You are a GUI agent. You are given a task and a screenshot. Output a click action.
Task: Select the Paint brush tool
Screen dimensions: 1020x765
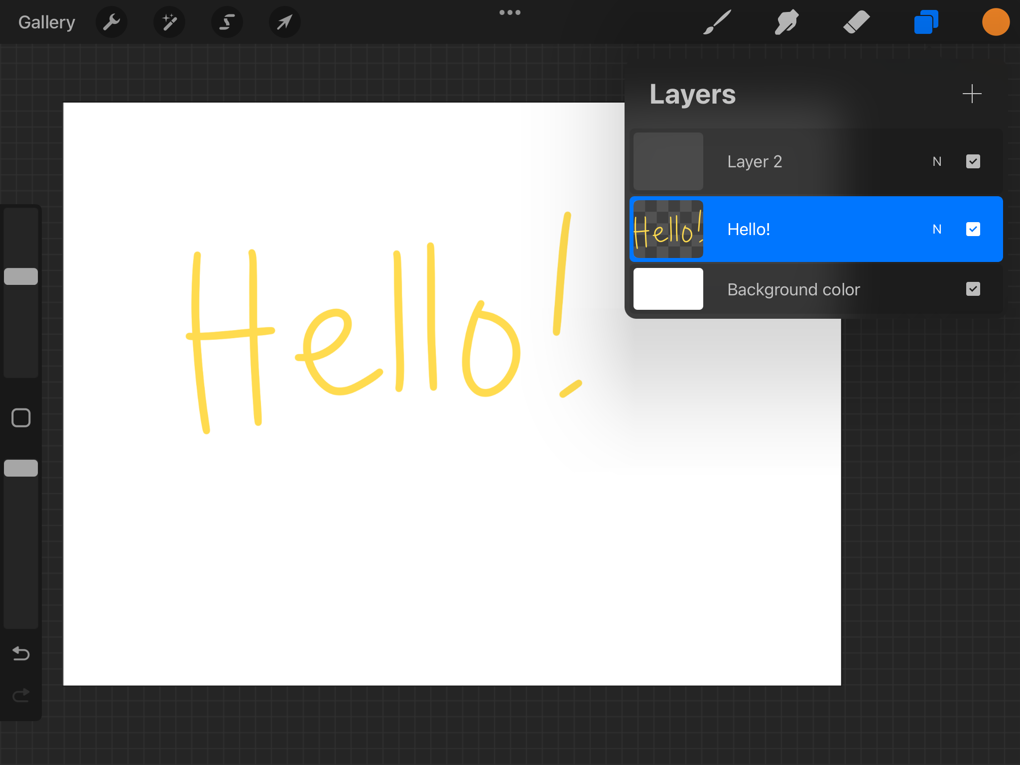pos(717,22)
